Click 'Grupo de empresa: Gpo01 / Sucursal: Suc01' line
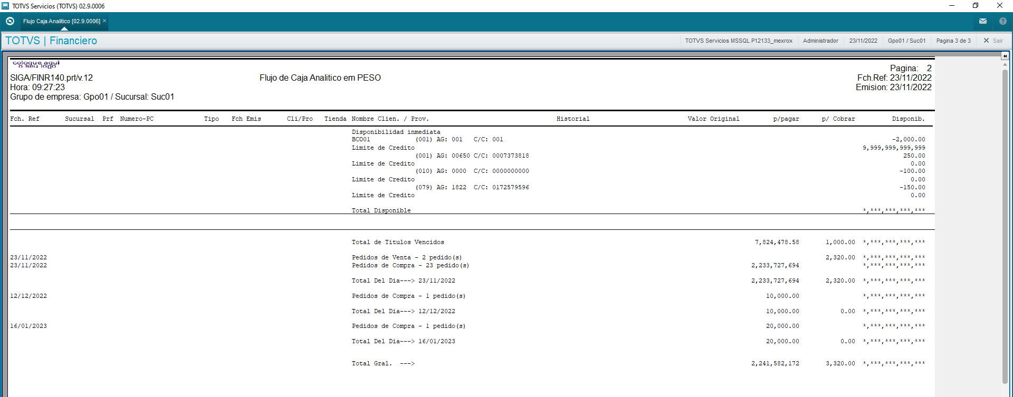 (x=92, y=97)
